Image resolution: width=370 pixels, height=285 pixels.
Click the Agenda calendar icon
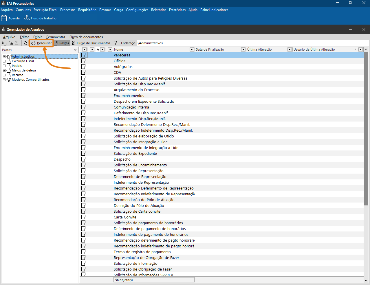click(x=4, y=18)
